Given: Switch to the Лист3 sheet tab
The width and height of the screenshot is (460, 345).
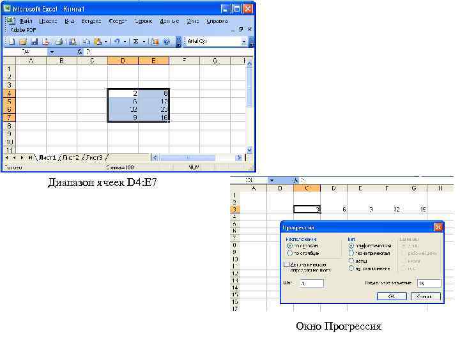Looking at the screenshot, I should (94, 158).
